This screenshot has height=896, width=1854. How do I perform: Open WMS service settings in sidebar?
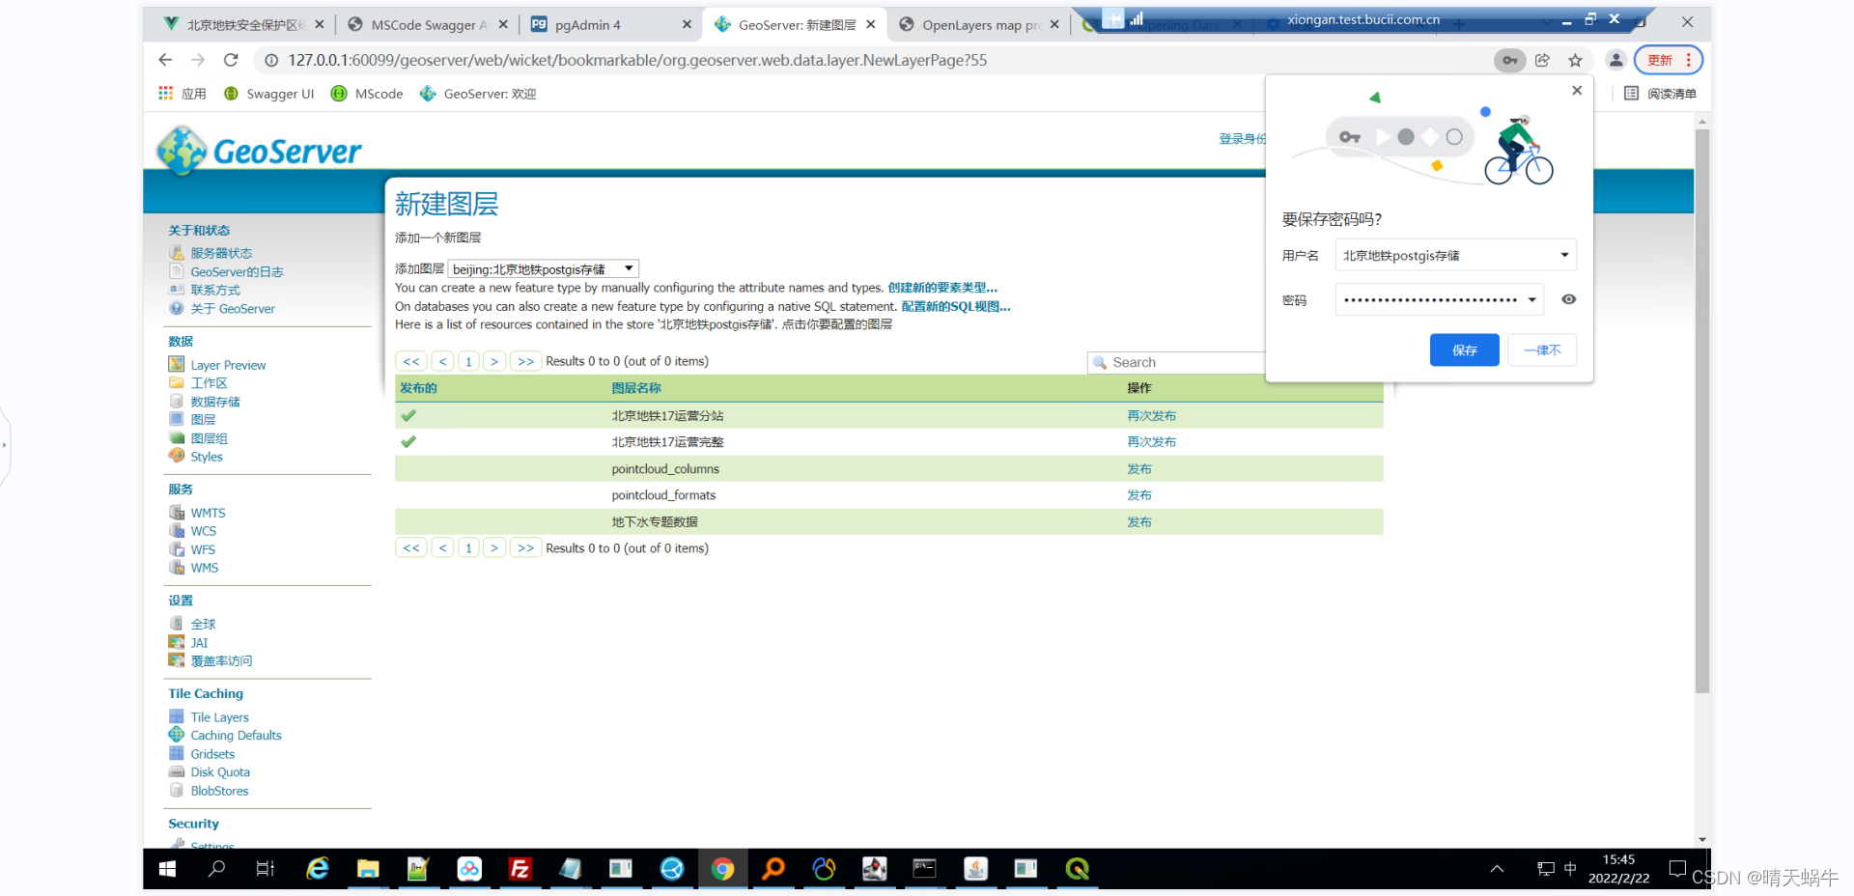[x=204, y=568]
